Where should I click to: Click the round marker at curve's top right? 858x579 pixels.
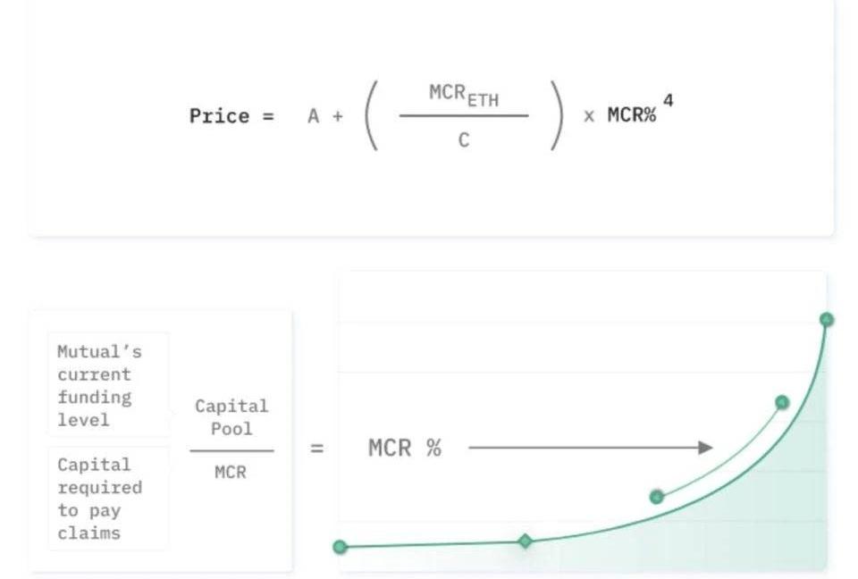[826, 320]
